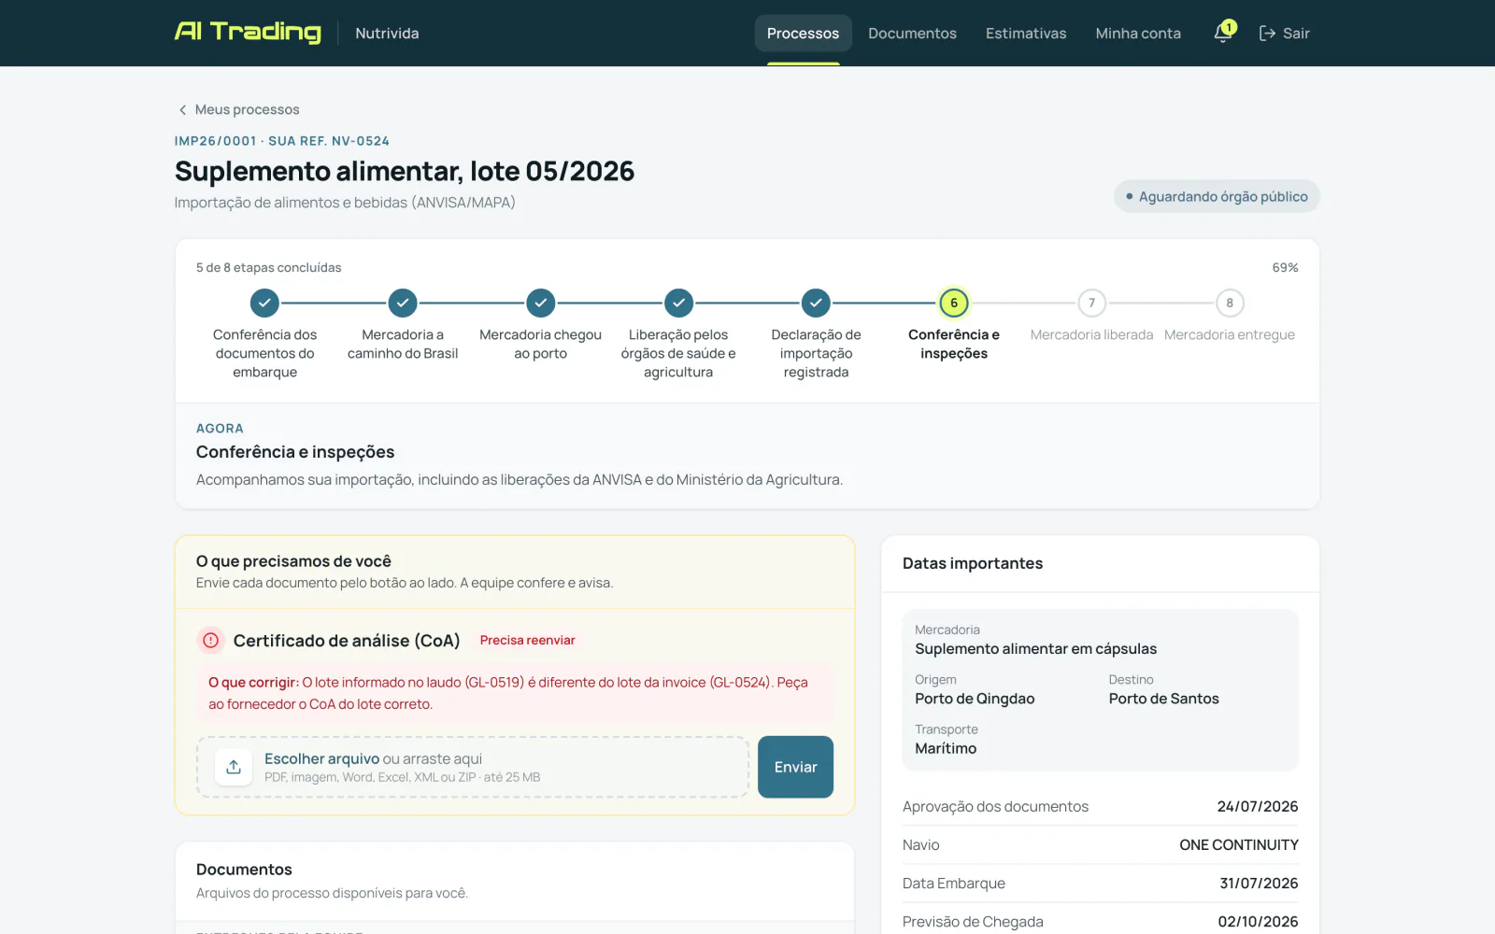This screenshot has height=934, width=1495.
Task: Click the 31/07/2026 shipment date
Action: pyautogui.click(x=1259, y=884)
